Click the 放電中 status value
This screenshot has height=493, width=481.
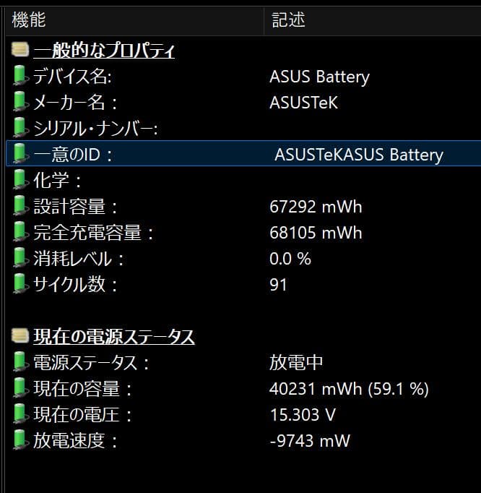pyautogui.click(x=296, y=363)
